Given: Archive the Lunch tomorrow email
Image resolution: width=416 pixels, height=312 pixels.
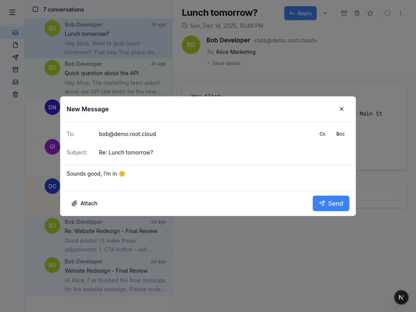Looking at the screenshot, I should pyautogui.click(x=344, y=13).
